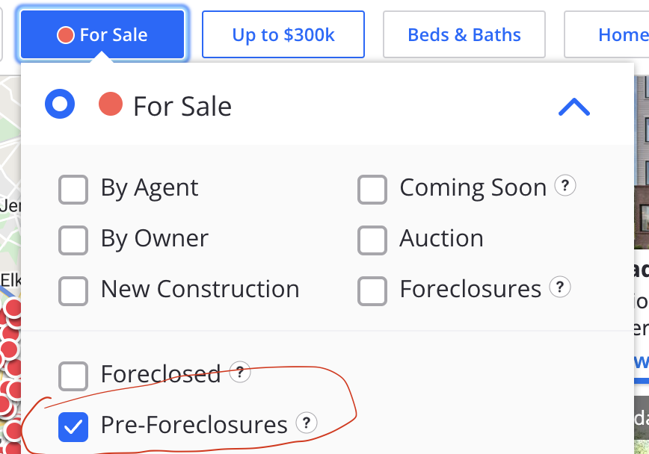Image resolution: width=649 pixels, height=454 pixels.
Task: Collapse the For Sale section chevron
Action: pyautogui.click(x=574, y=107)
